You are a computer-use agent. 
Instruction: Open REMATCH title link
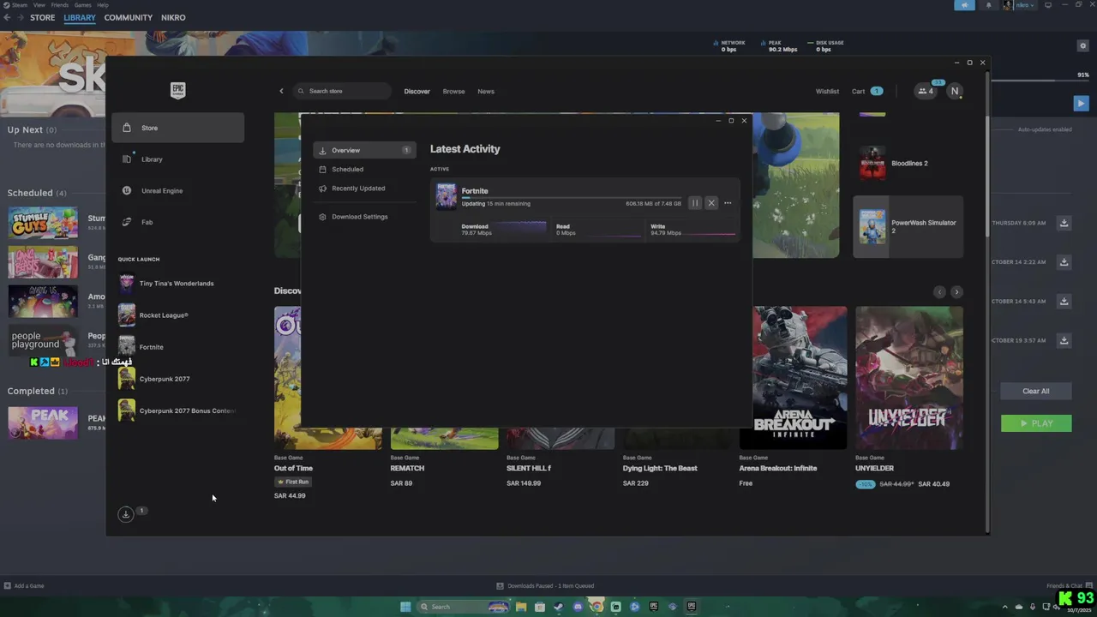pyautogui.click(x=407, y=468)
